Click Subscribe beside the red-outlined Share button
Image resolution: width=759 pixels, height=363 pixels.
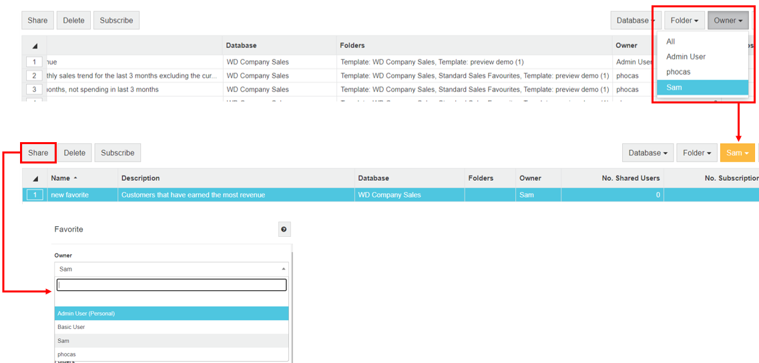117,153
